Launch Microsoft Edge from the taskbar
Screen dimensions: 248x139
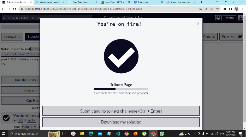click(x=91, y=134)
